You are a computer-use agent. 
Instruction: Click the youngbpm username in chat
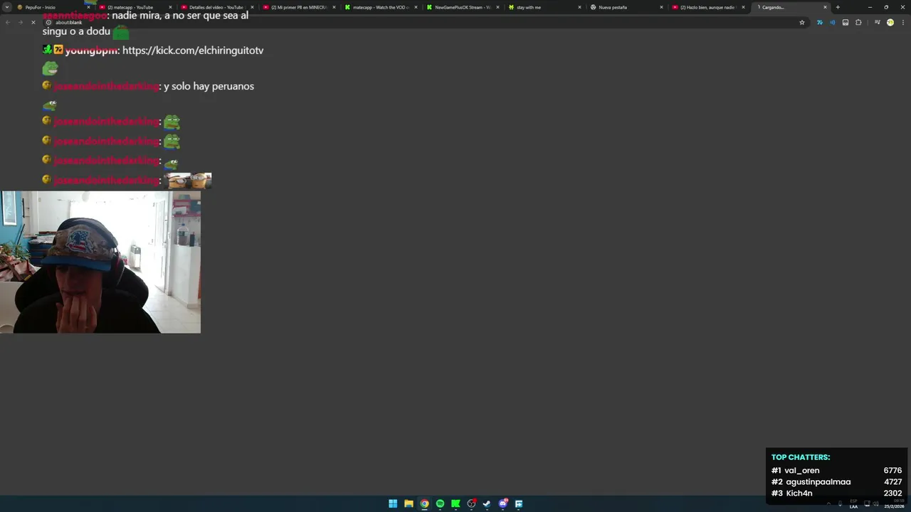(91, 50)
